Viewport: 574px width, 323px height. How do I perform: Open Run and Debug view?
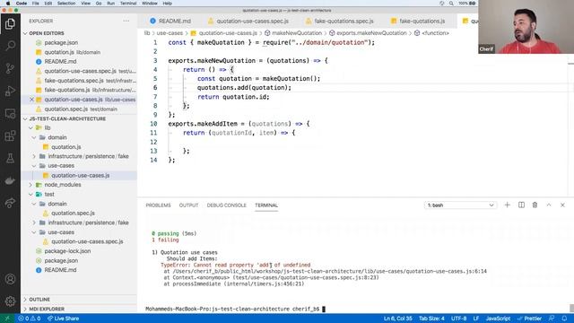click(10, 91)
